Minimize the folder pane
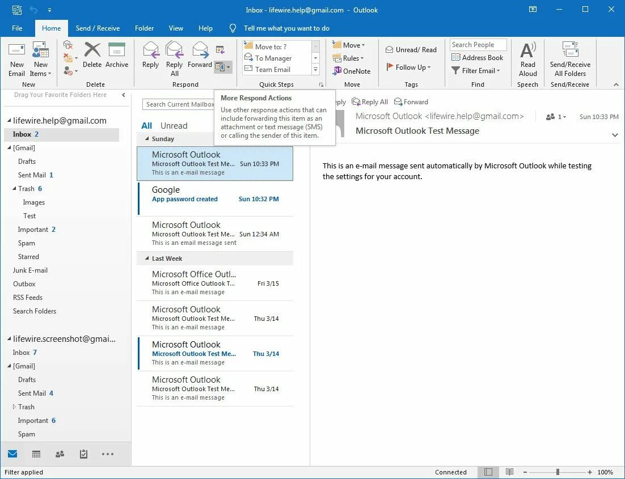The height and width of the screenshot is (479, 625). (124, 95)
